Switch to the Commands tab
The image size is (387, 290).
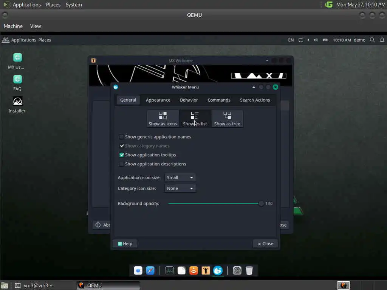219,100
